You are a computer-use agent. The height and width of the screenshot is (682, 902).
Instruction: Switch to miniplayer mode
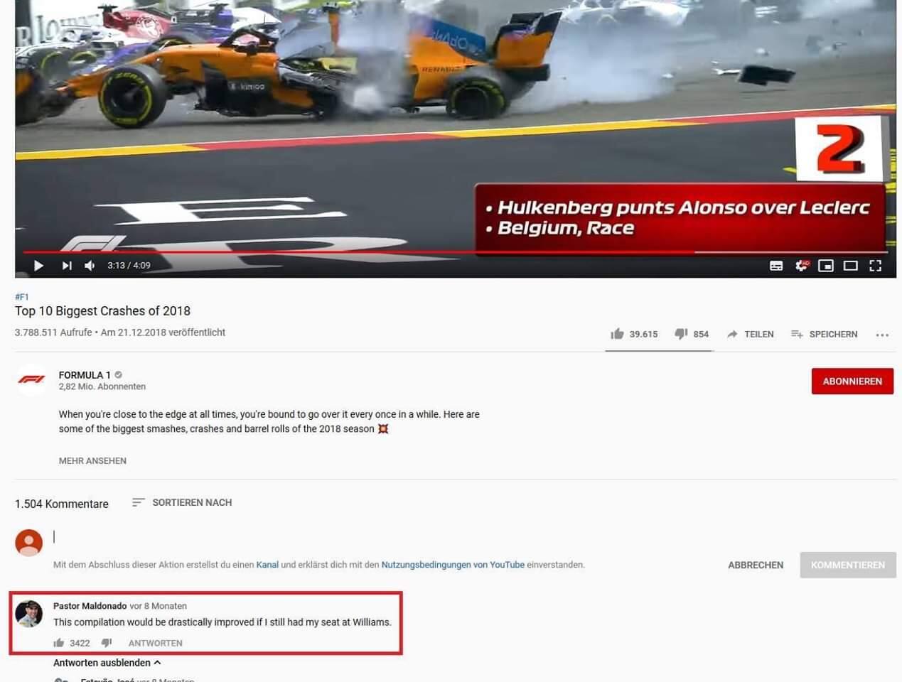[826, 266]
